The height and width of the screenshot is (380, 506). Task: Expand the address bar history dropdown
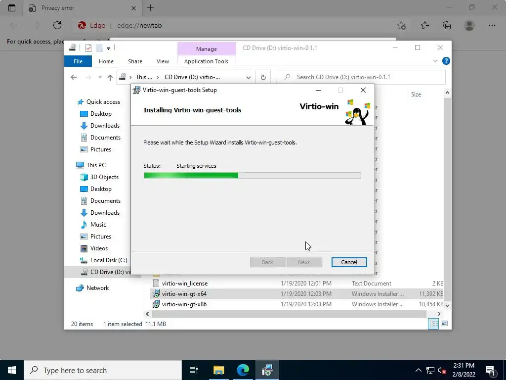(249, 77)
